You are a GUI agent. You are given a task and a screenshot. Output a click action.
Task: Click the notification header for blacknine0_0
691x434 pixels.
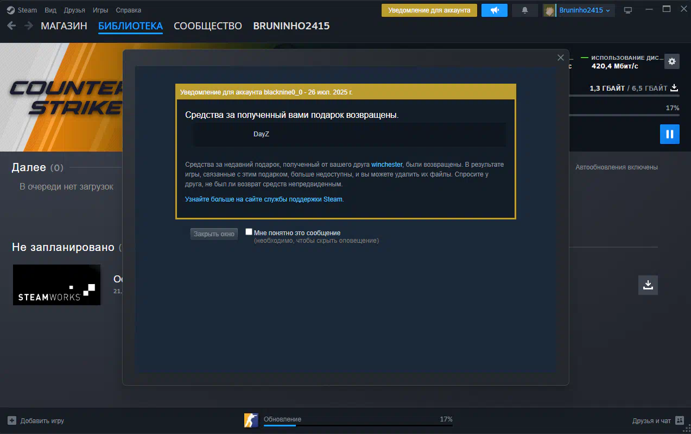345,92
